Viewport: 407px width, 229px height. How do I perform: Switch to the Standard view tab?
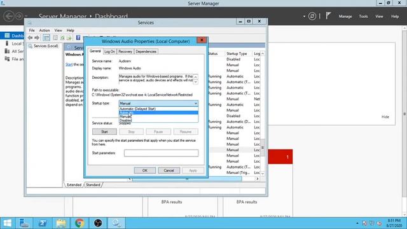coord(93,185)
